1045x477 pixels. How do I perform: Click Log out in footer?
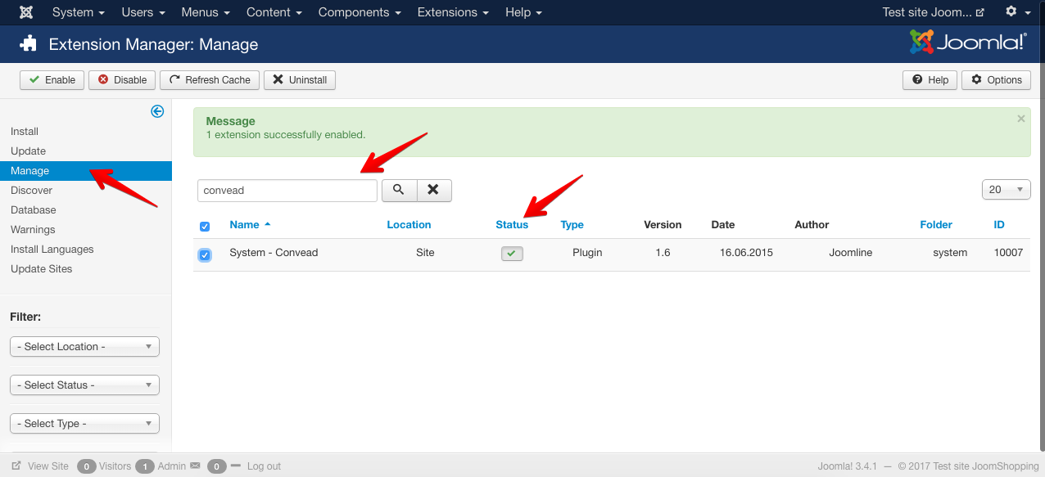(x=264, y=466)
